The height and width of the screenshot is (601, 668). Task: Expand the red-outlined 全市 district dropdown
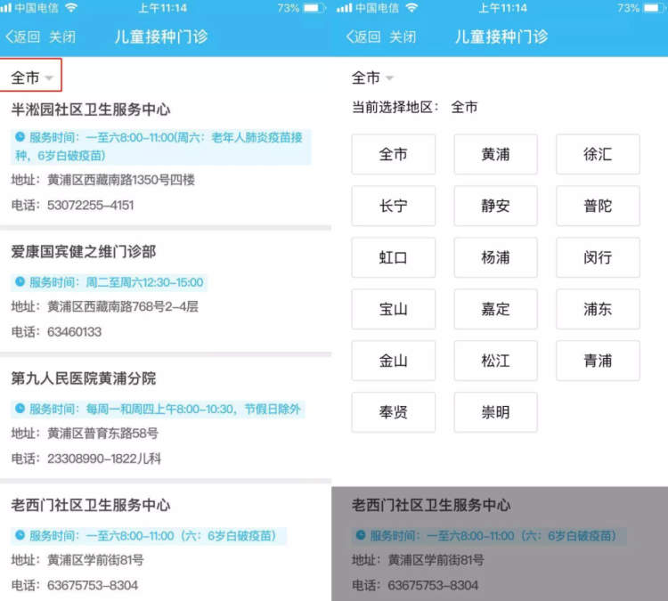tap(31, 78)
